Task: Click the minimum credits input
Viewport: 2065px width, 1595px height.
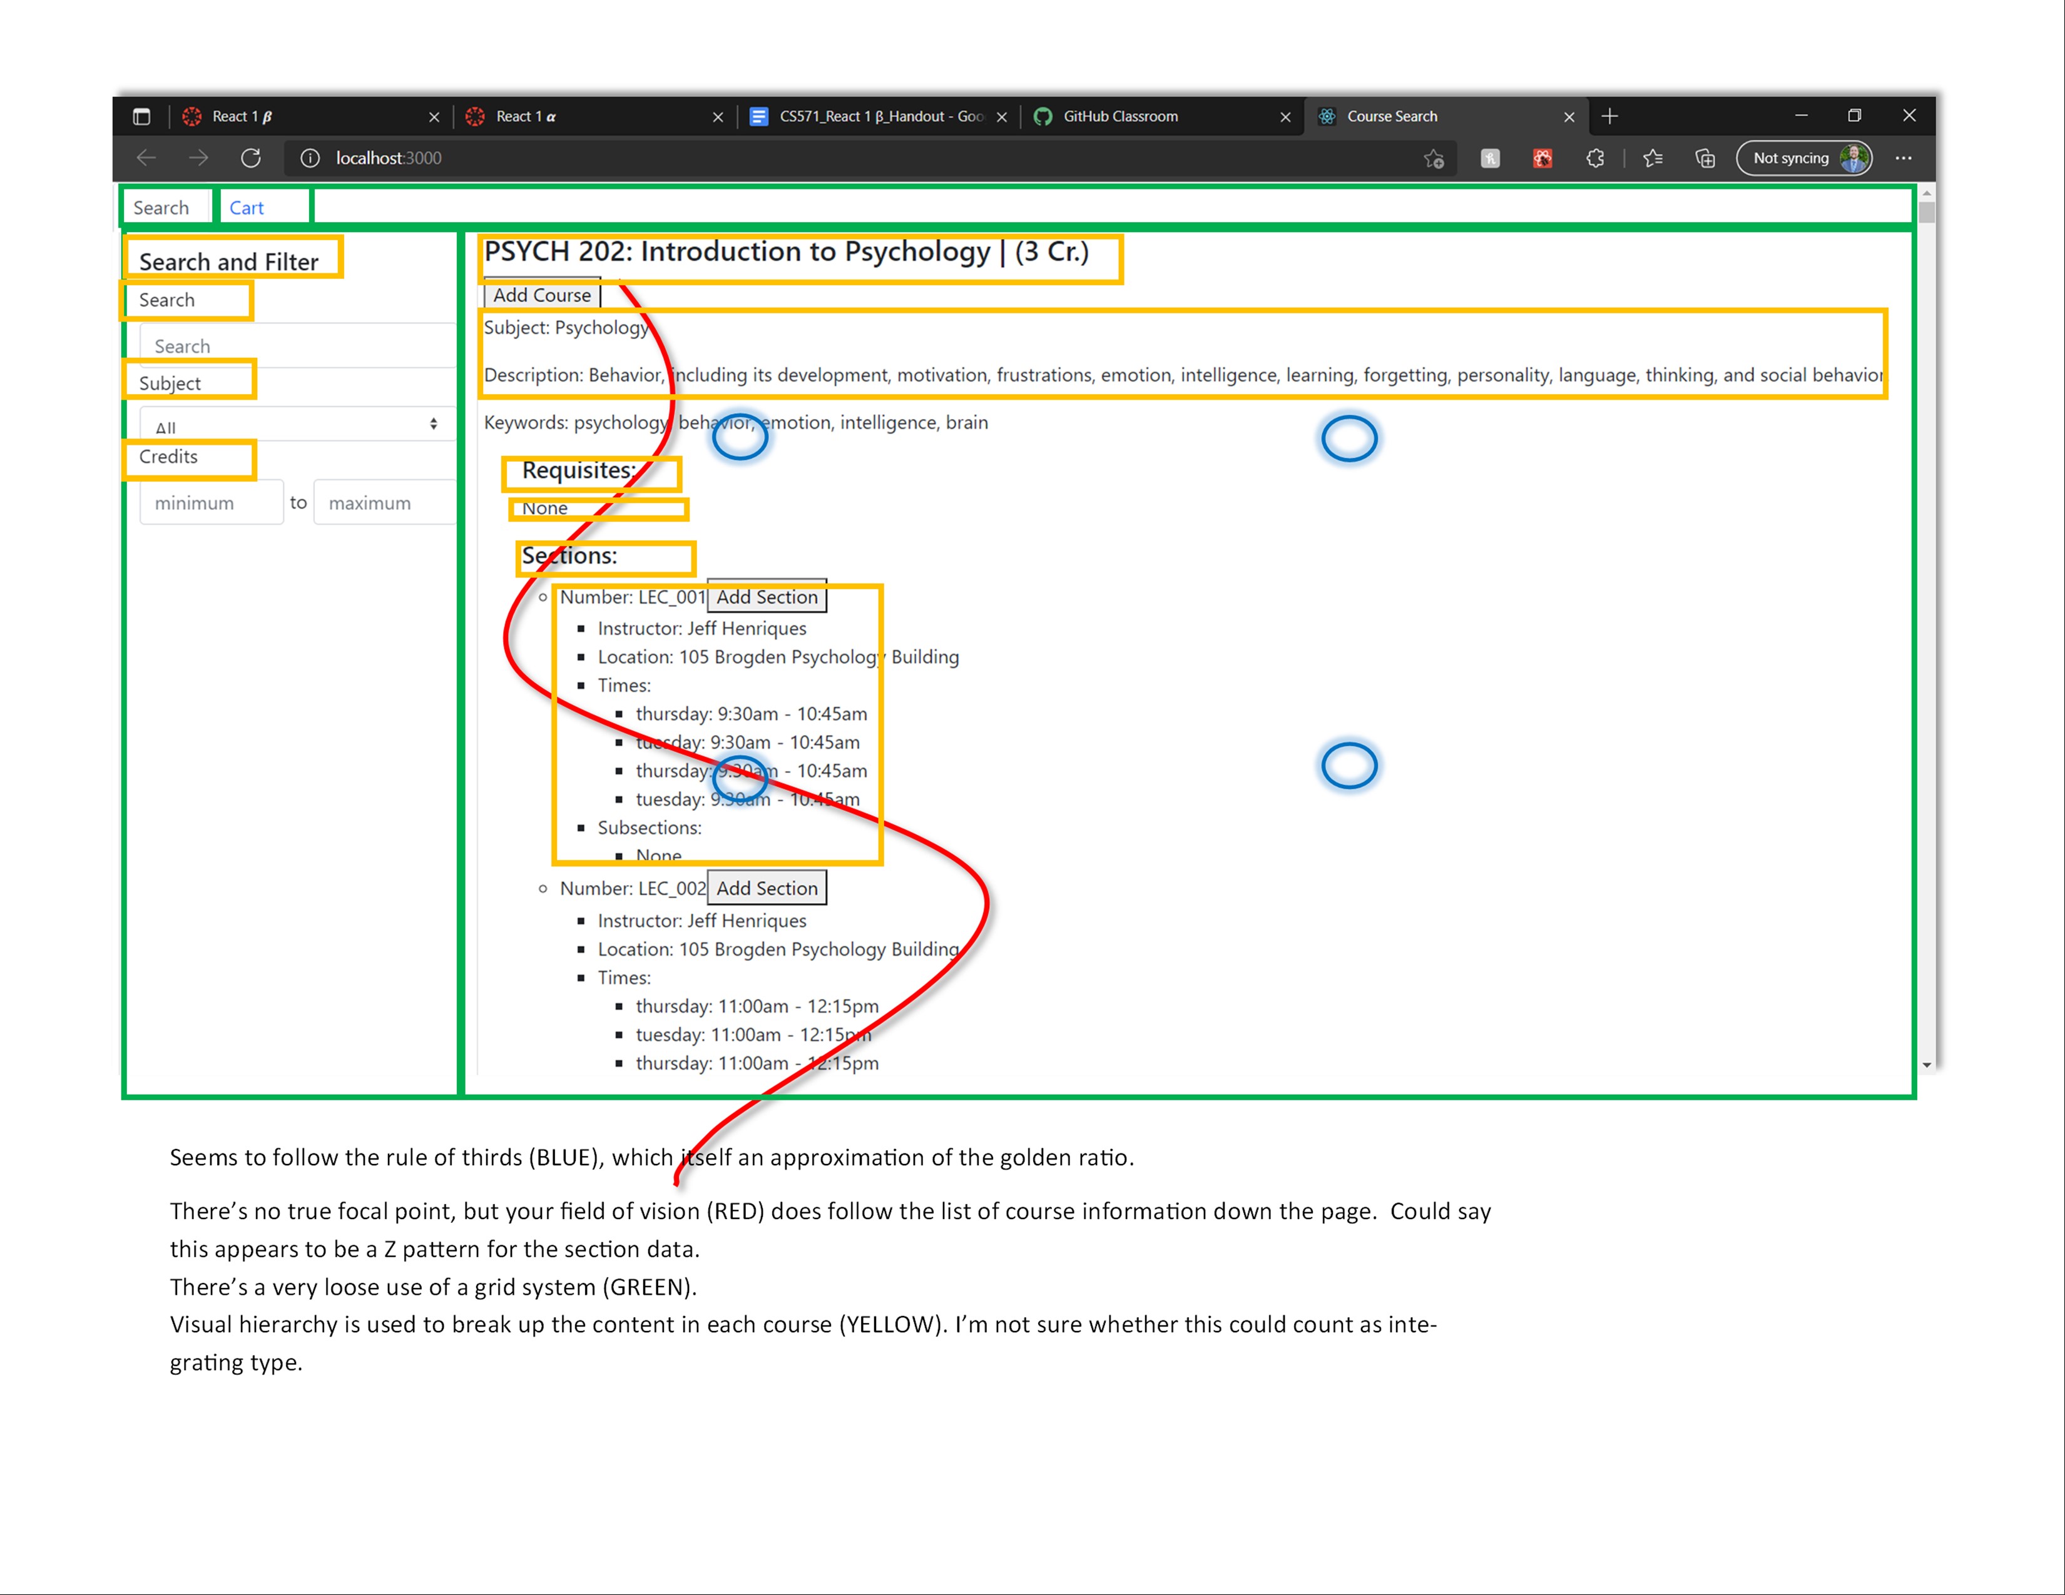Action: tap(211, 503)
